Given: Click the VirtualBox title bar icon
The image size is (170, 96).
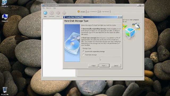Looking at the screenshot, I should pyautogui.click(x=43, y=5).
